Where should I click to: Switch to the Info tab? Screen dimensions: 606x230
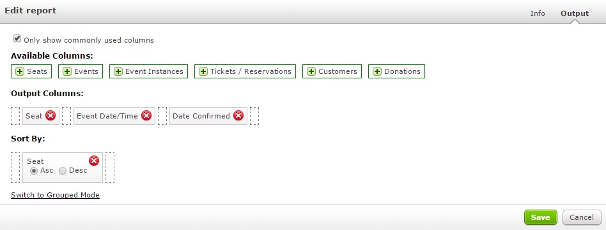538,13
